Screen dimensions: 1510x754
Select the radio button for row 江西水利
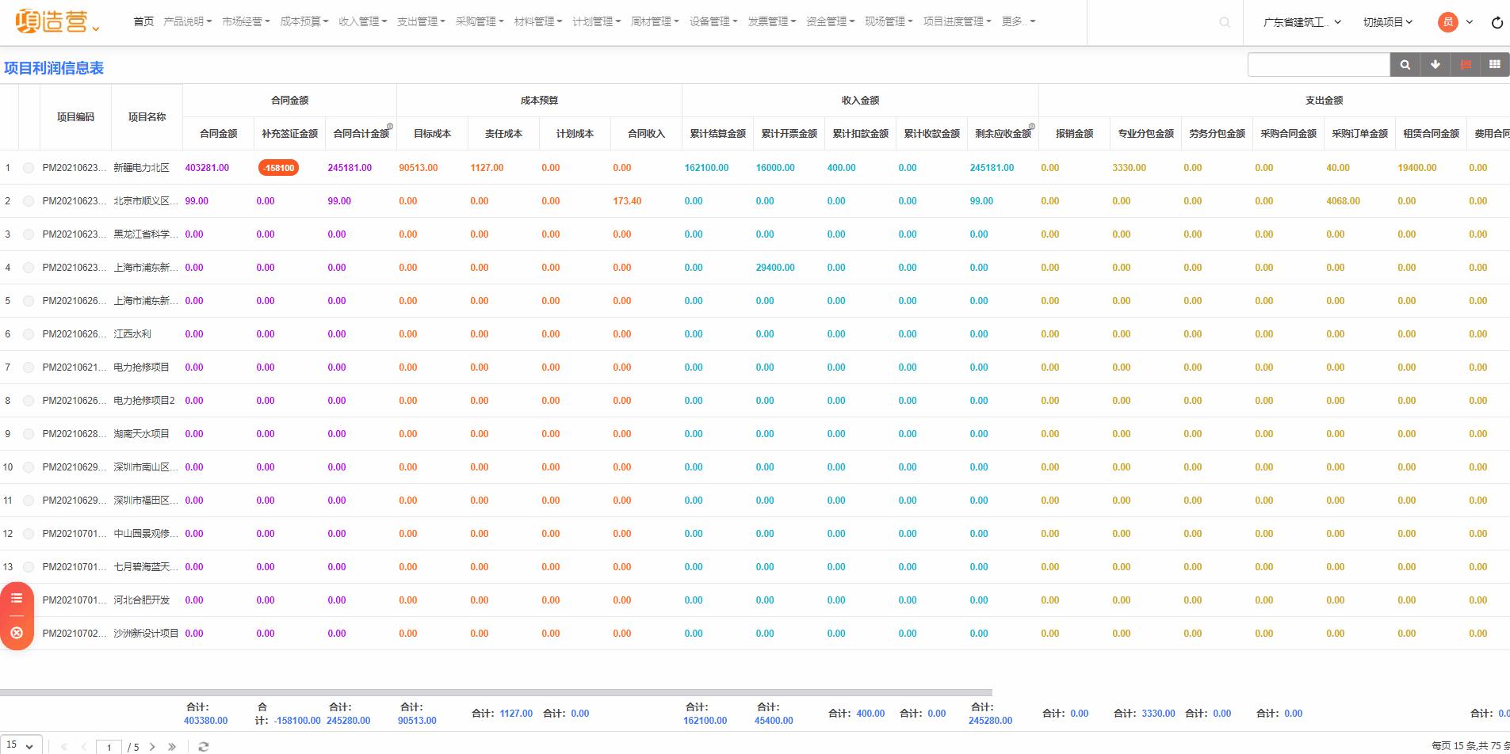tap(29, 334)
